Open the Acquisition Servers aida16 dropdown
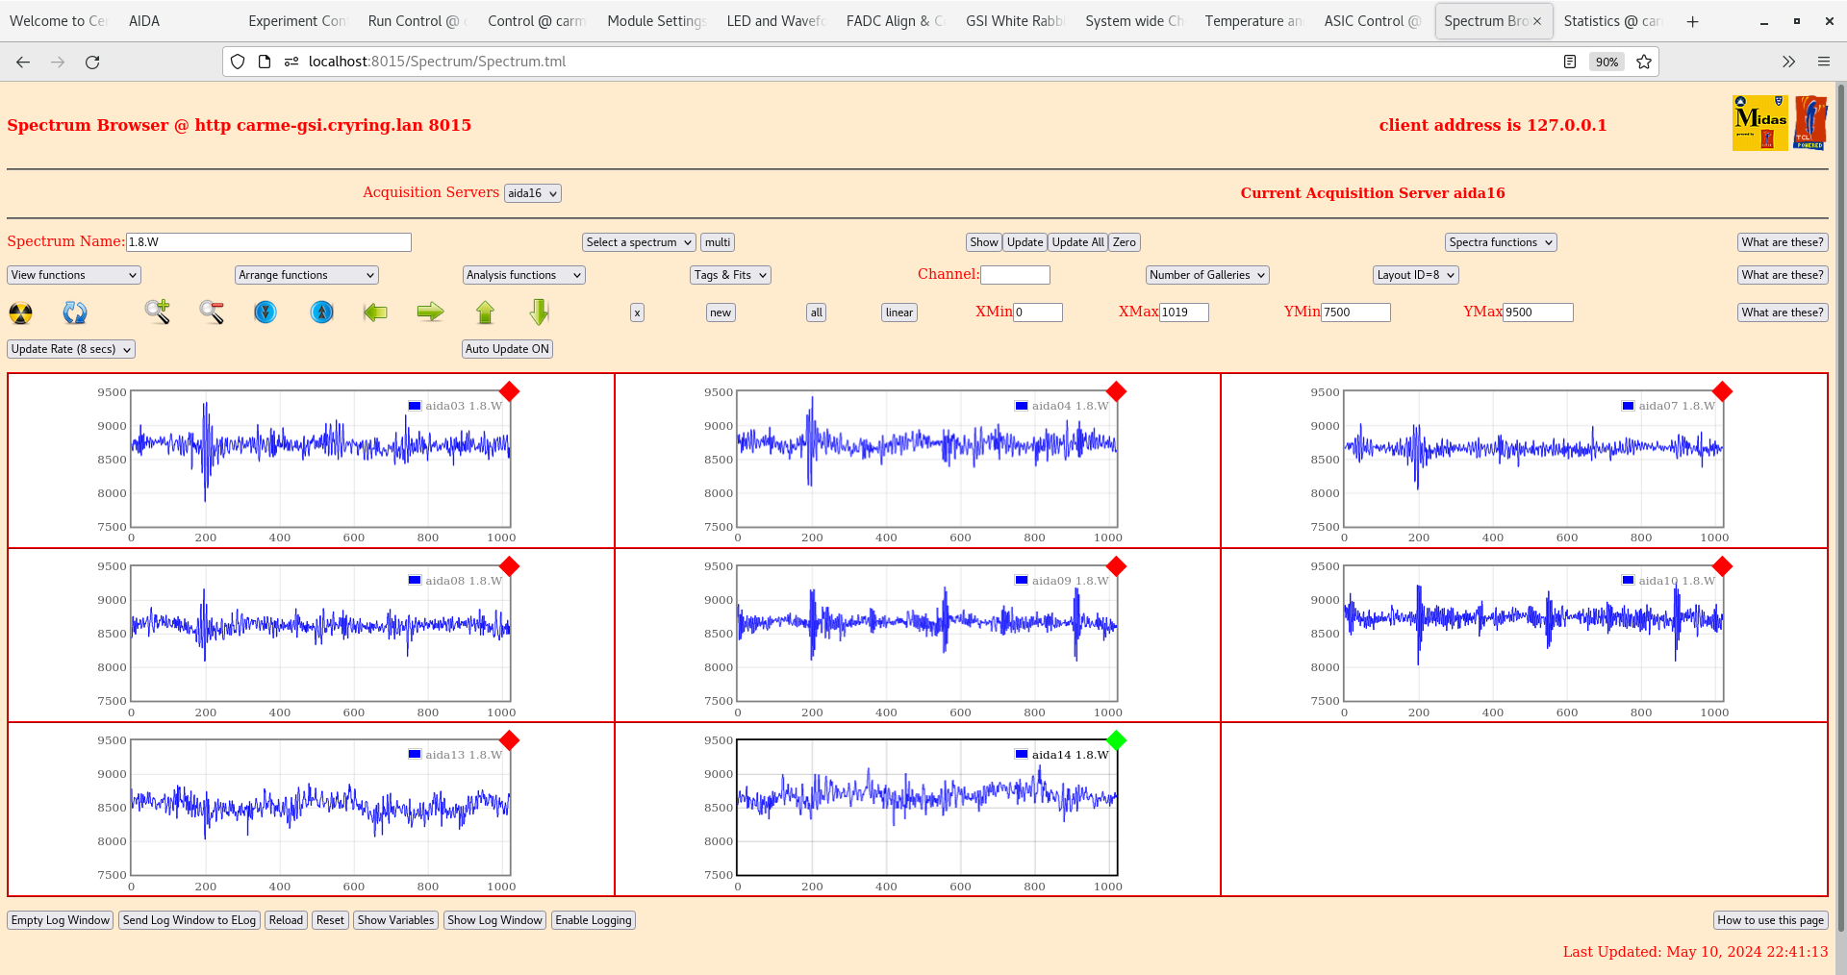1847x975 pixels. [532, 192]
